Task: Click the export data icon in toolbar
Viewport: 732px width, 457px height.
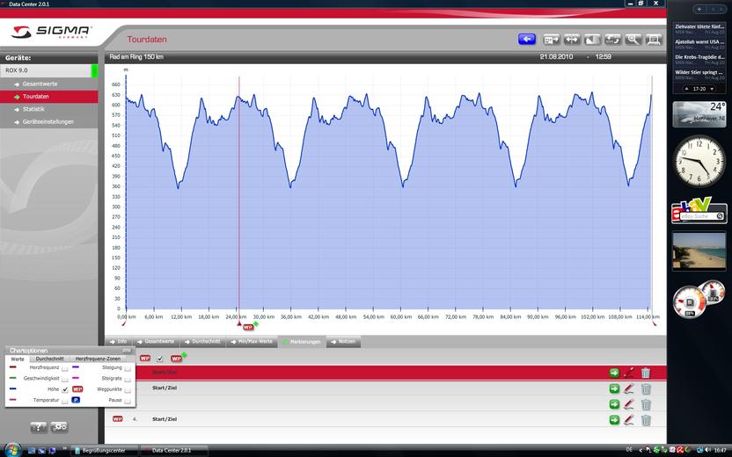Action: point(552,40)
